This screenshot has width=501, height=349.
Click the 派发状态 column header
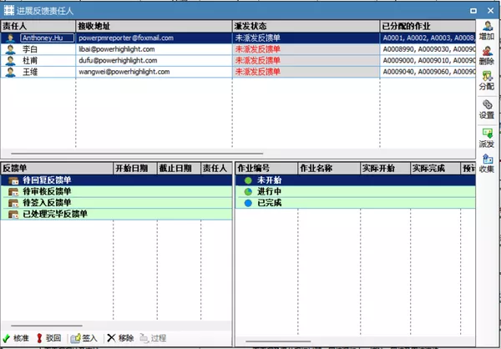(306, 26)
